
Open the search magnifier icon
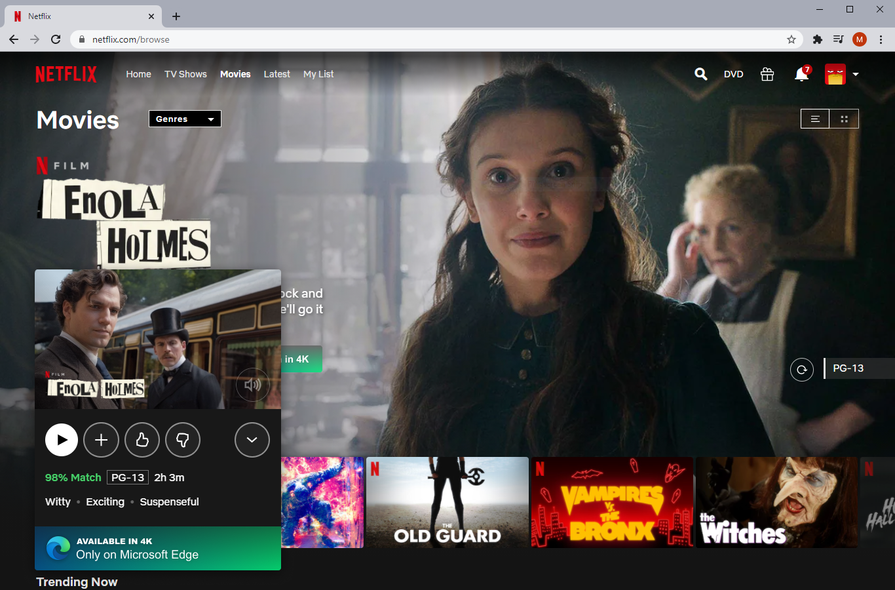[x=701, y=74]
